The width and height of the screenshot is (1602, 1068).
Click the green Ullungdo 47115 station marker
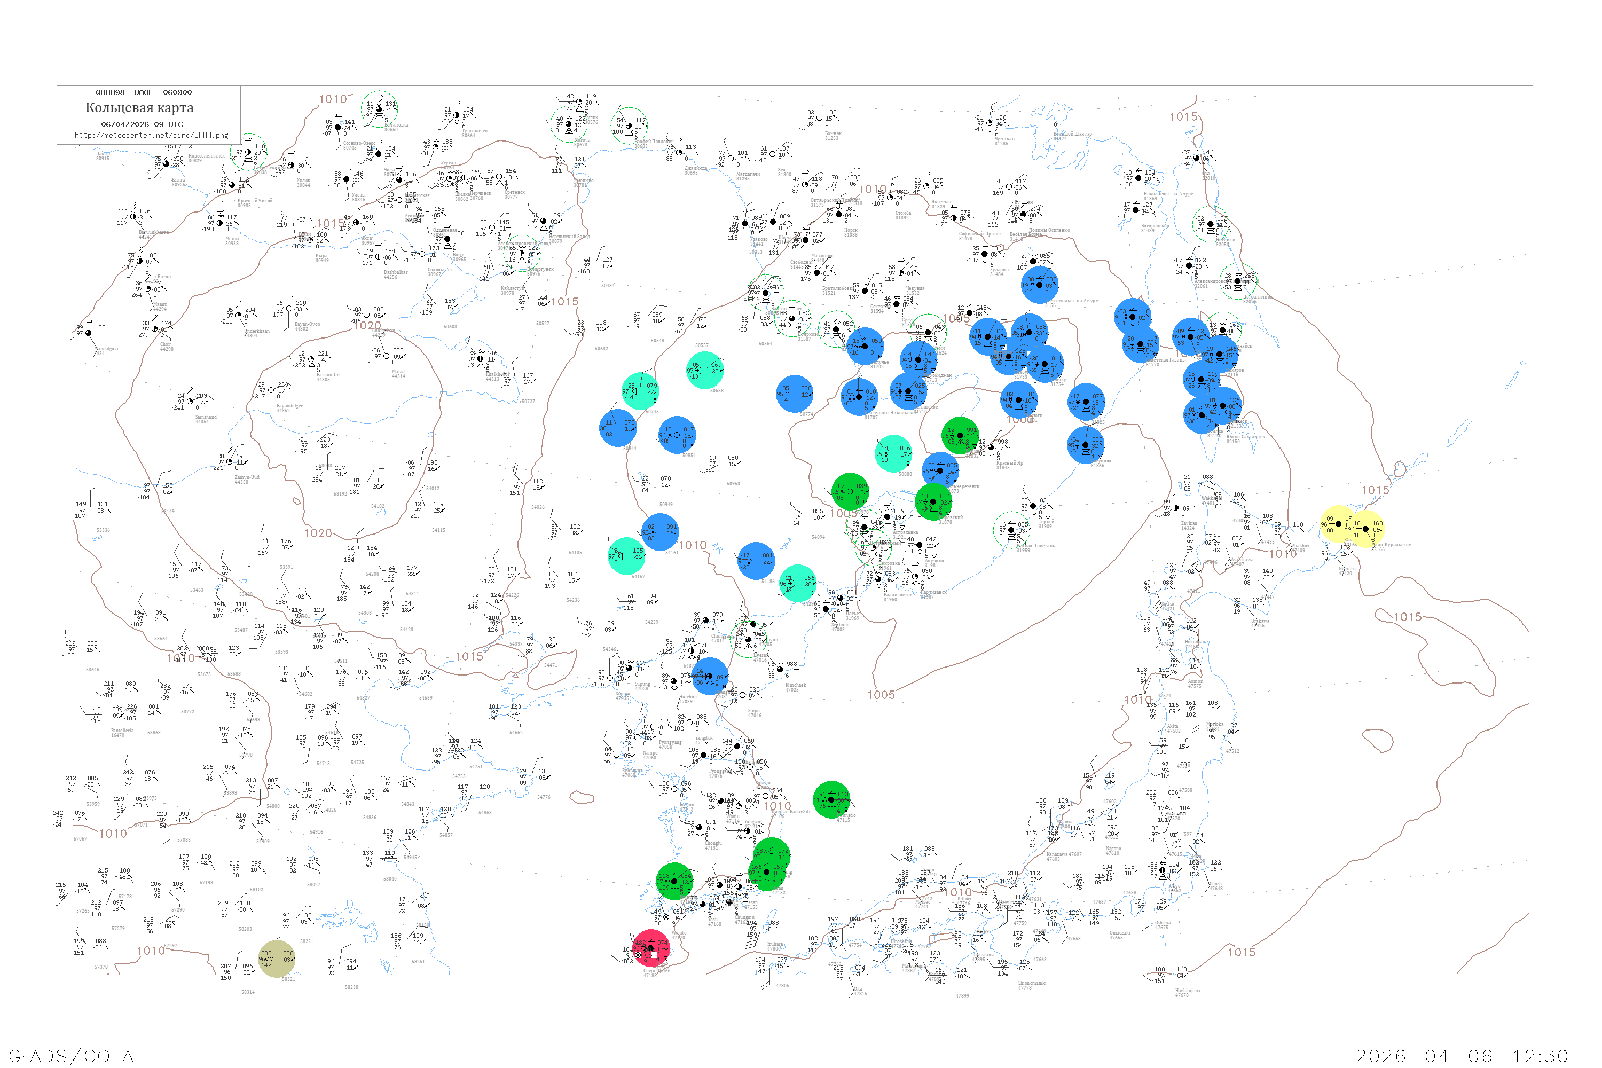pos(831,799)
